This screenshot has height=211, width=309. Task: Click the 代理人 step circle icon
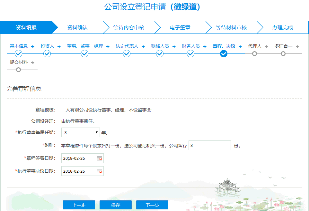(x=254, y=54)
